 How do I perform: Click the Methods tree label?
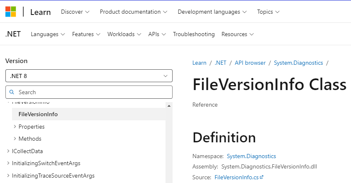tap(30, 139)
